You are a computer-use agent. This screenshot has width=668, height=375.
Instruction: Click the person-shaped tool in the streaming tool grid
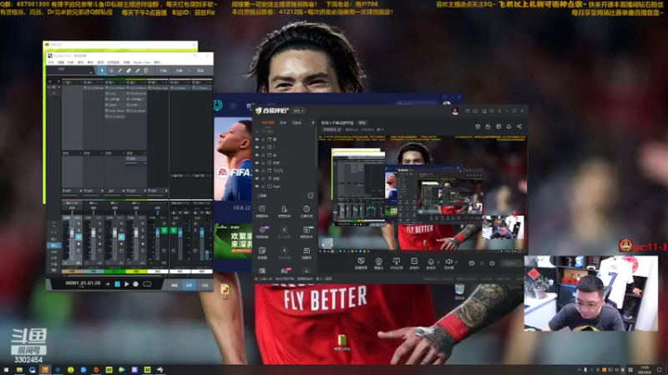[x=284, y=209]
